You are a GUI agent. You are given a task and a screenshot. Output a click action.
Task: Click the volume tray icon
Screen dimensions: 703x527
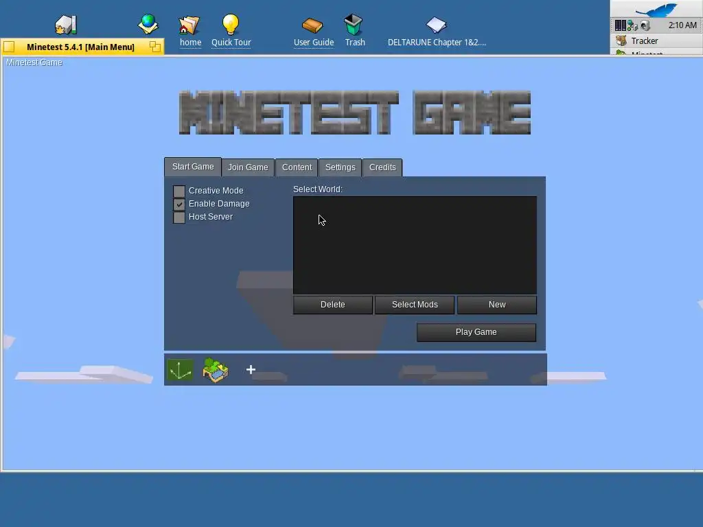645,25
